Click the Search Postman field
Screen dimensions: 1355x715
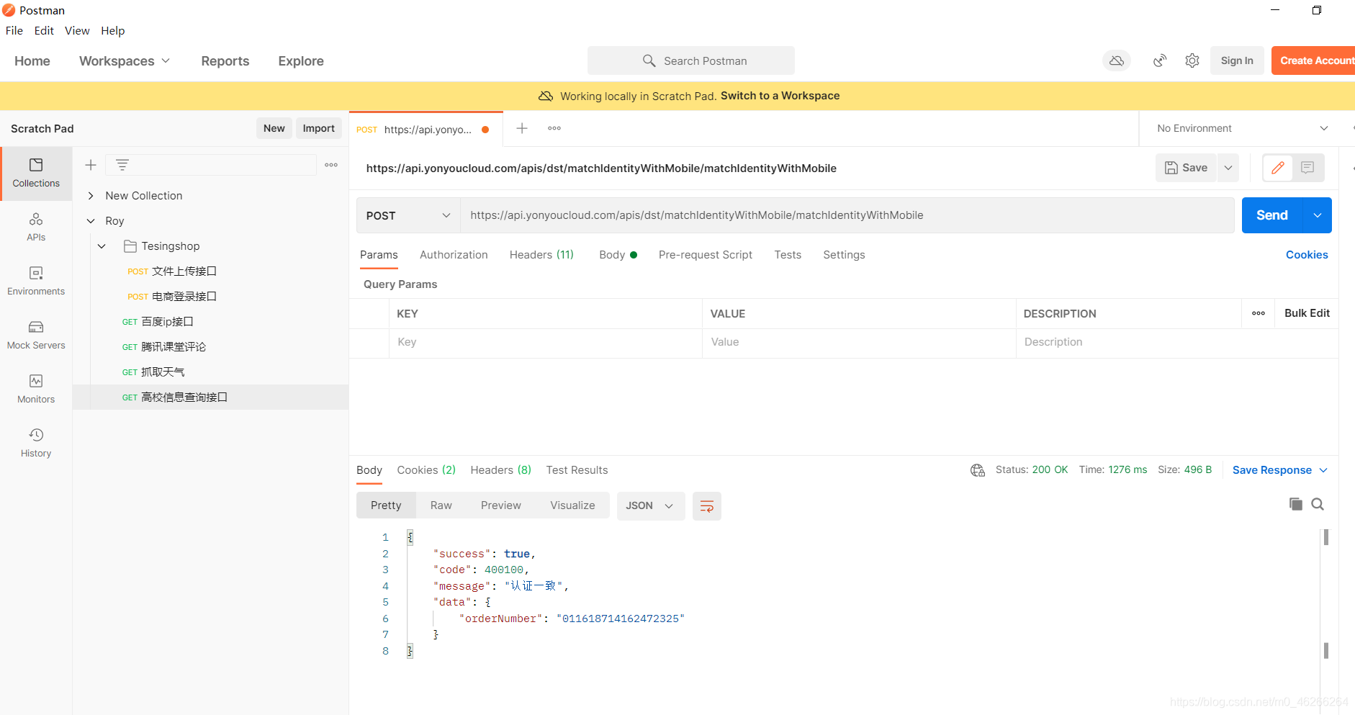691,60
